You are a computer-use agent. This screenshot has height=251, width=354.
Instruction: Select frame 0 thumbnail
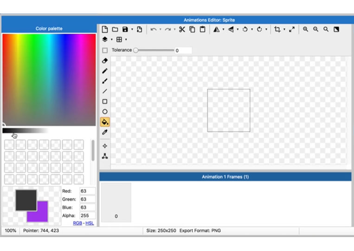point(116,202)
